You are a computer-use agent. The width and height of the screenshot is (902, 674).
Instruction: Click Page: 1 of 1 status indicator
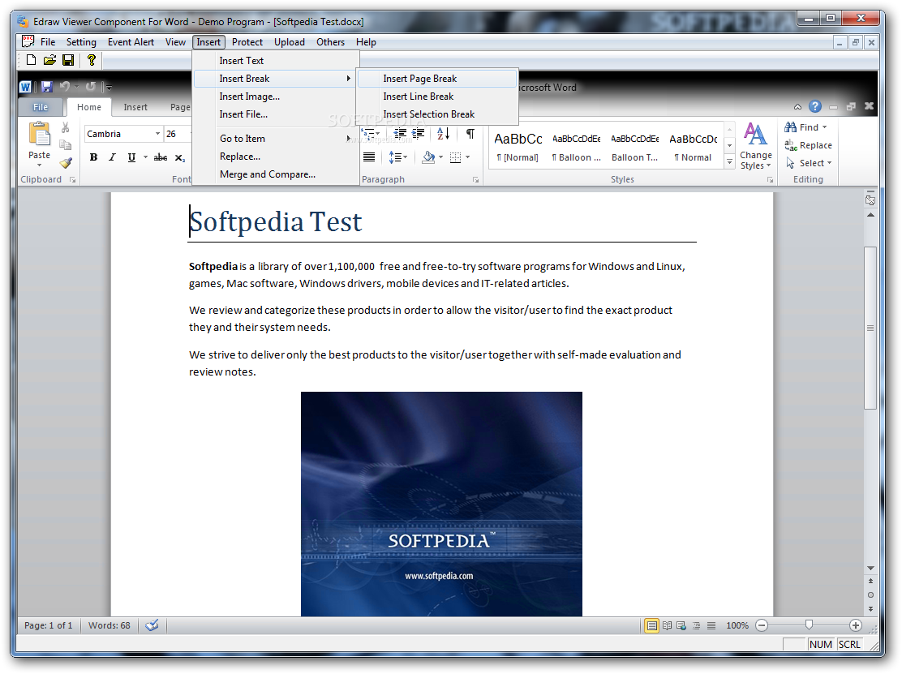[49, 625]
